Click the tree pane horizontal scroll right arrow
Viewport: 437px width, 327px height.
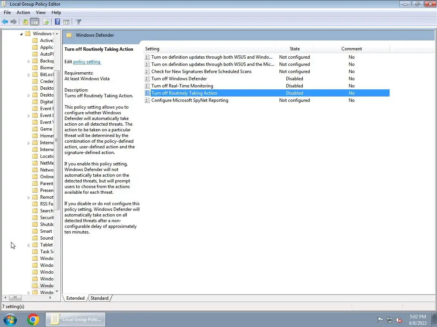pyautogui.click(x=50, y=297)
